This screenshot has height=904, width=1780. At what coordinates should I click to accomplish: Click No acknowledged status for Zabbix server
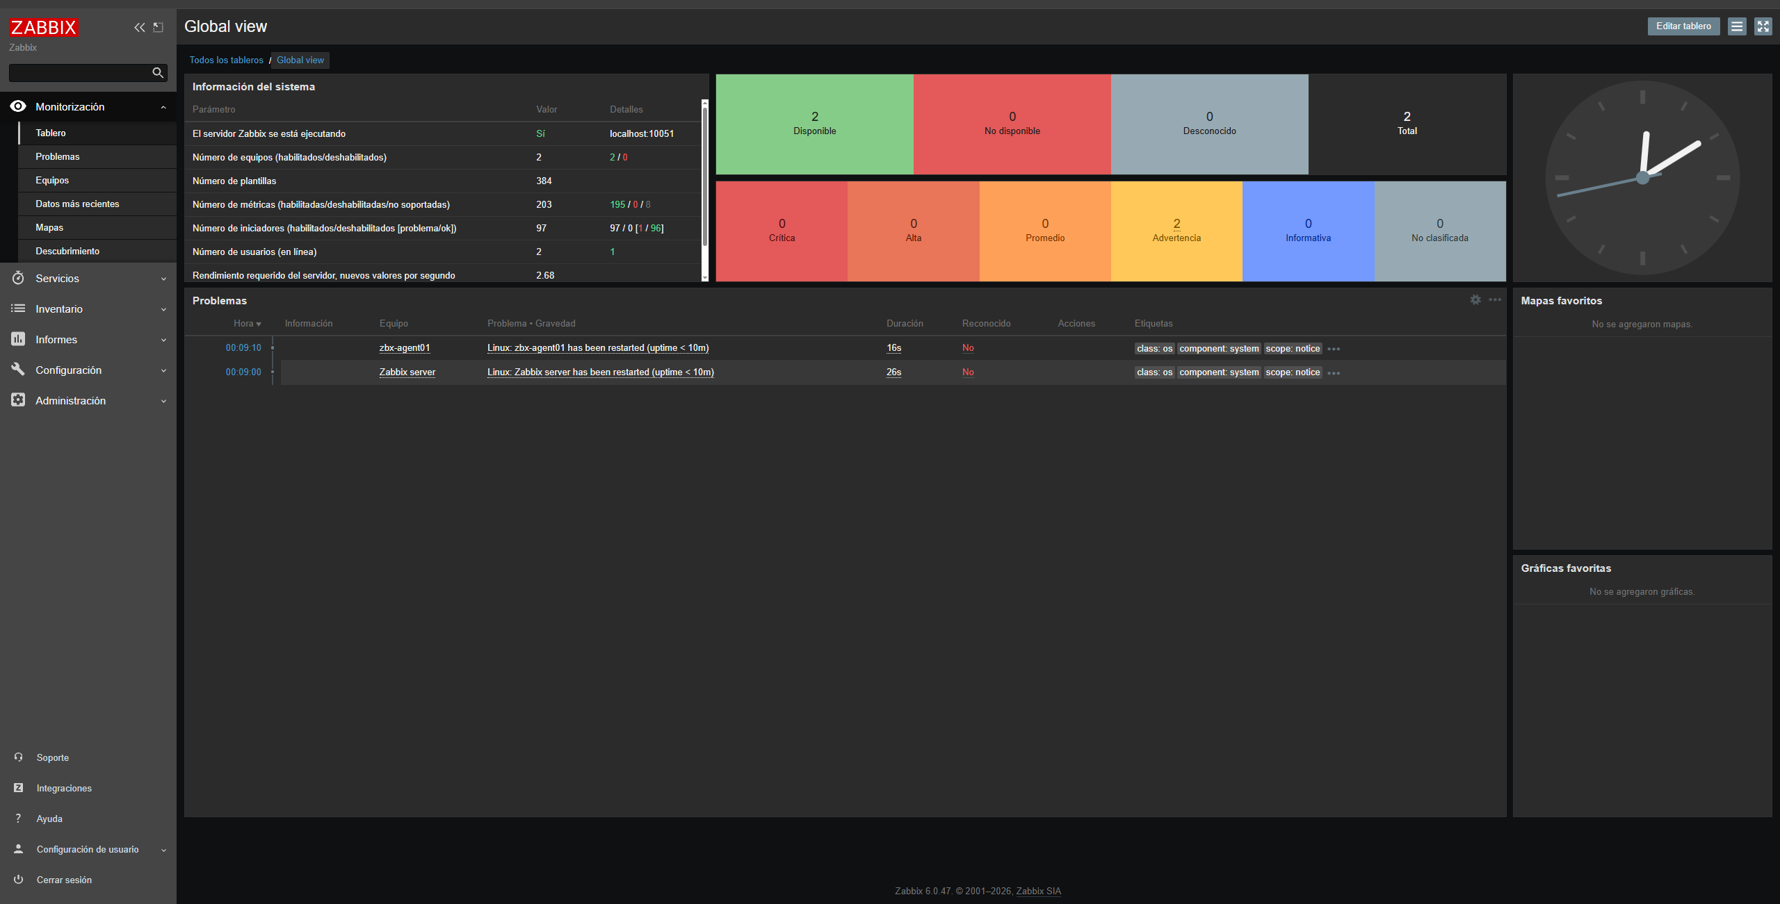pos(968,372)
